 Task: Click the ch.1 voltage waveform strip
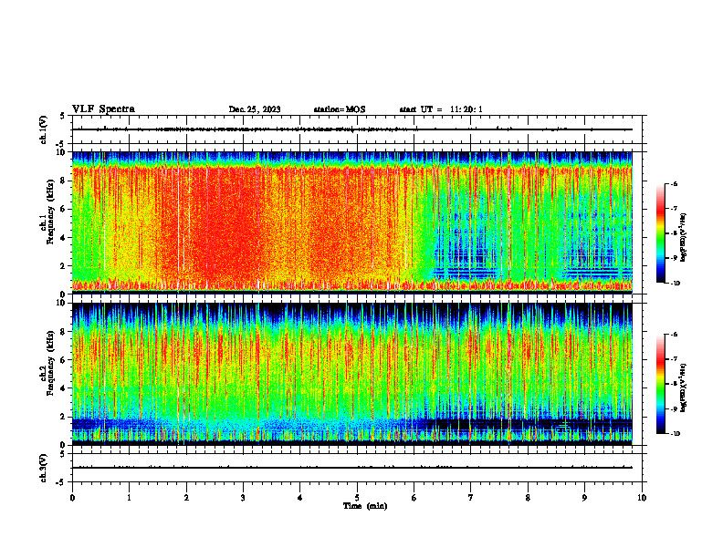pos(357,129)
